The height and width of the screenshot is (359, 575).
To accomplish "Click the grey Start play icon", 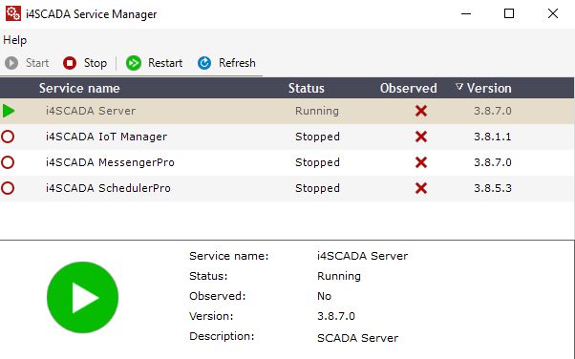I will click(x=11, y=63).
